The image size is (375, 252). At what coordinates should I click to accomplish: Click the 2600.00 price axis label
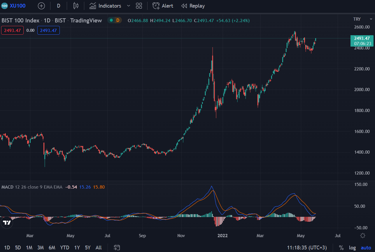click(x=362, y=27)
